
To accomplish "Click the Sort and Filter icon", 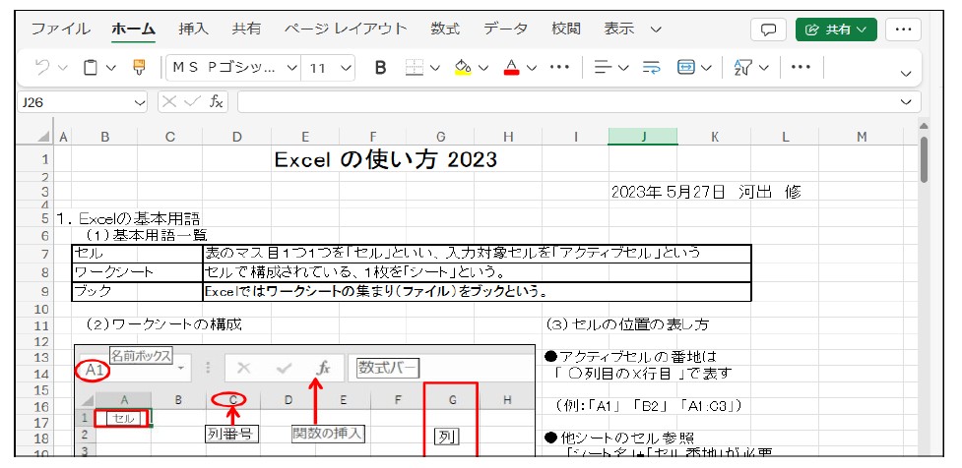I will tap(743, 68).
